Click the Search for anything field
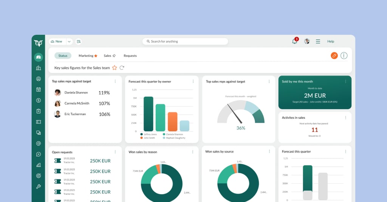This screenshot has width=387, height=202. [185, 42]
